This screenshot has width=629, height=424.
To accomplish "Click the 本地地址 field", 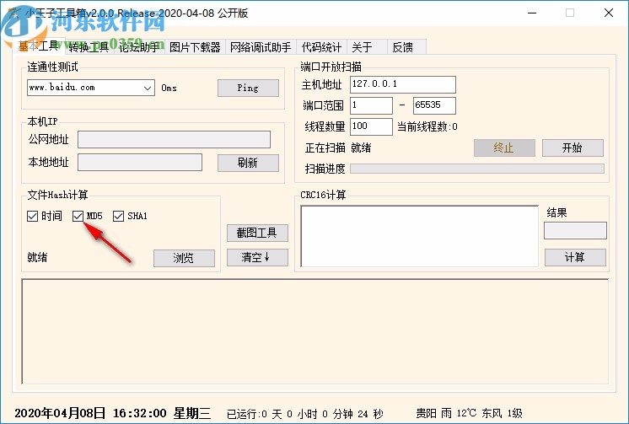I will 140,163.
